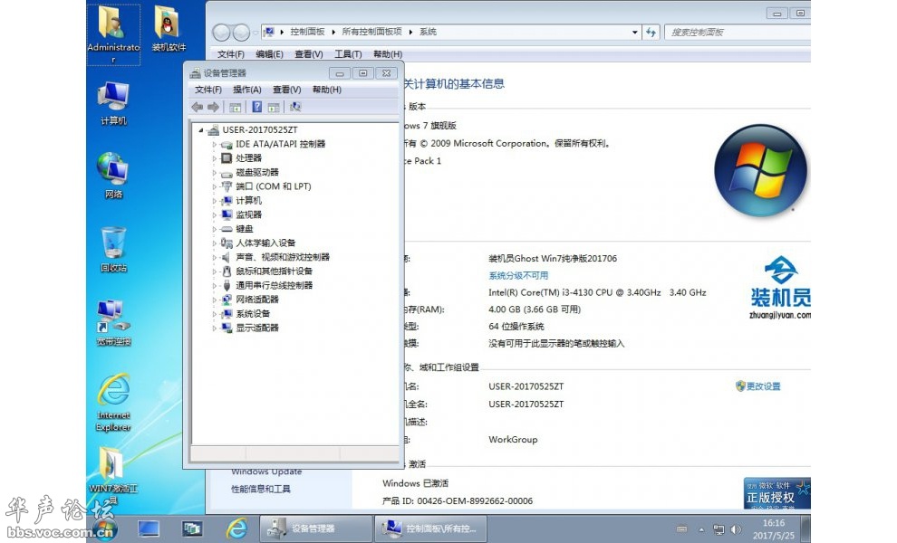Select the 通用串行总线控制器 tree item
This screenshot has width=897, height=543.
274,286
